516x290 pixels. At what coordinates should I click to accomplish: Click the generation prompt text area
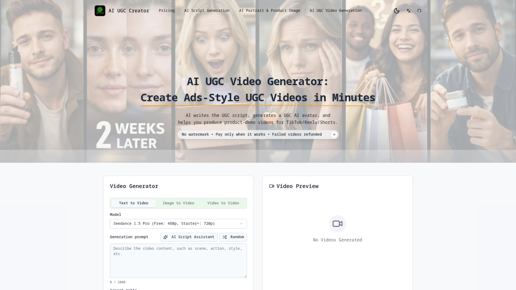pyautogui.click(x=178, y=261)
